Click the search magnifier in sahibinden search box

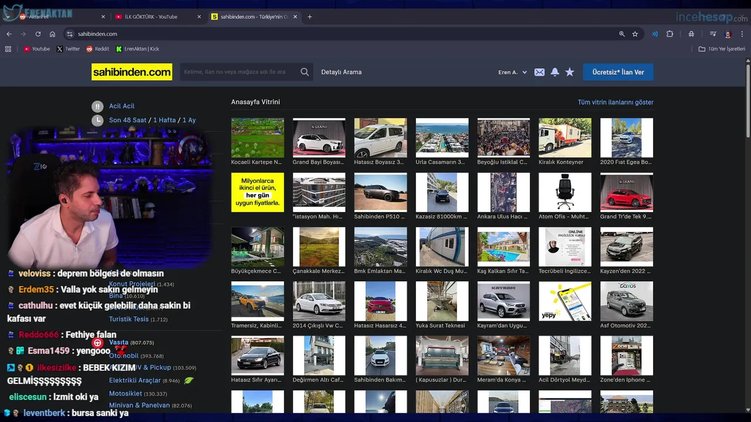[x=305, y=72]
